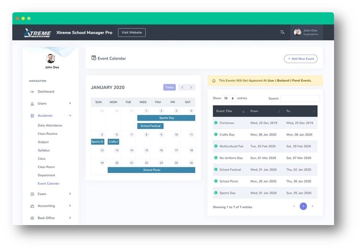Click the events Search input field
The width and height of the screenshot is (359, 250).
point(300,99)
